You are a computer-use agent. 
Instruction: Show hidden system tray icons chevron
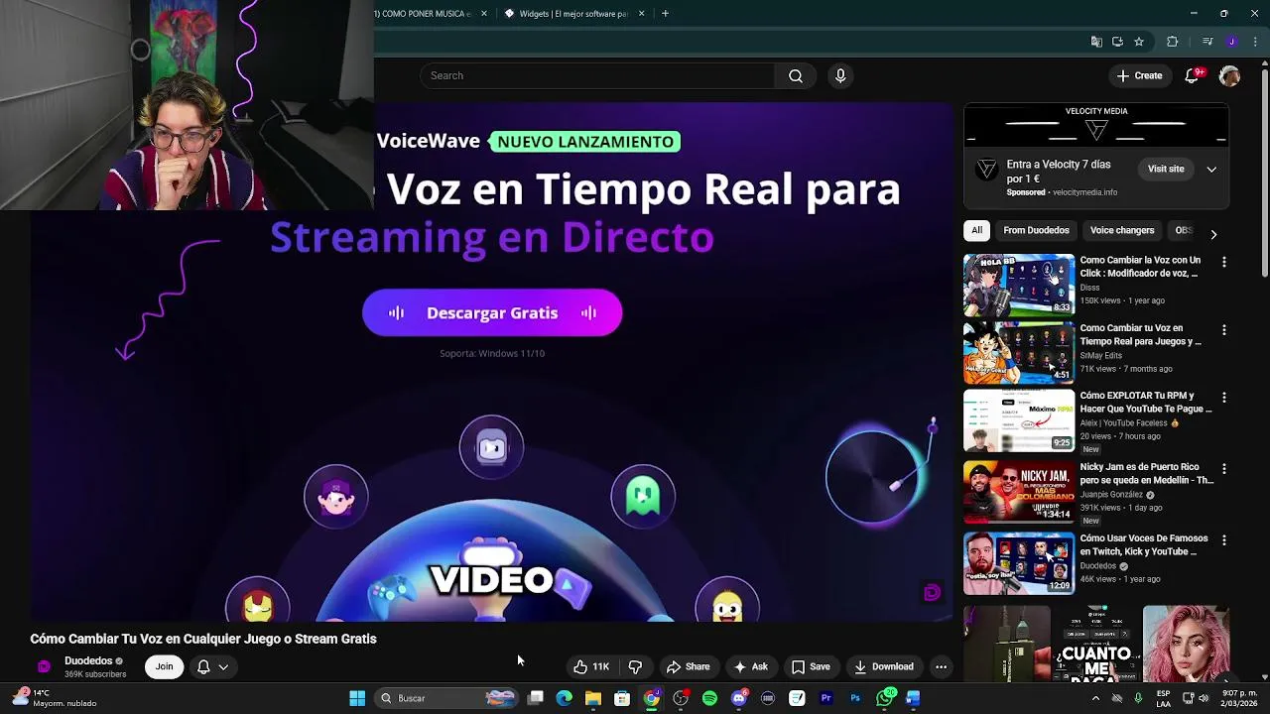click(x=1095, y=698)
